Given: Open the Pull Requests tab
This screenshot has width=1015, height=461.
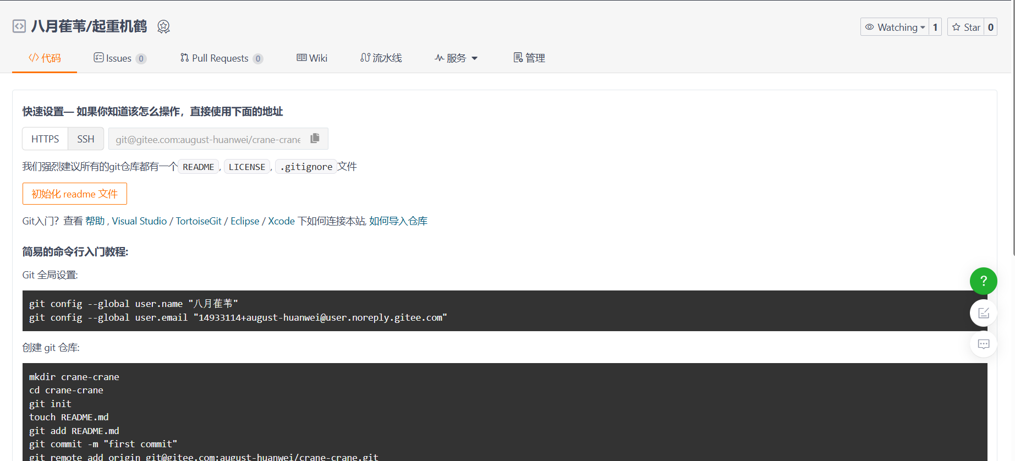Looking at the screenshot, I should click(222, 58).
